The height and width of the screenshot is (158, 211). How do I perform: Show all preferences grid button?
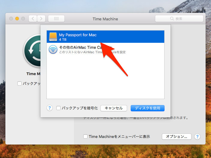coord(56,19)
